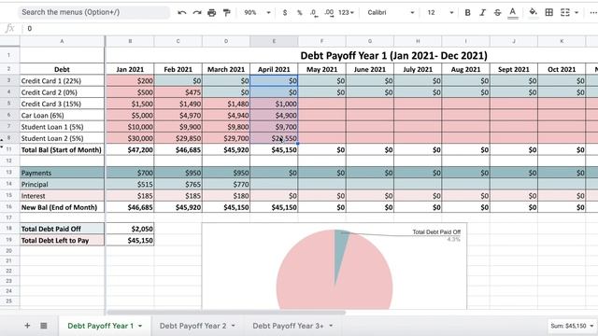
Task: Open the Sum: $45,150 dropdown
Action: (x=572, y=326)
